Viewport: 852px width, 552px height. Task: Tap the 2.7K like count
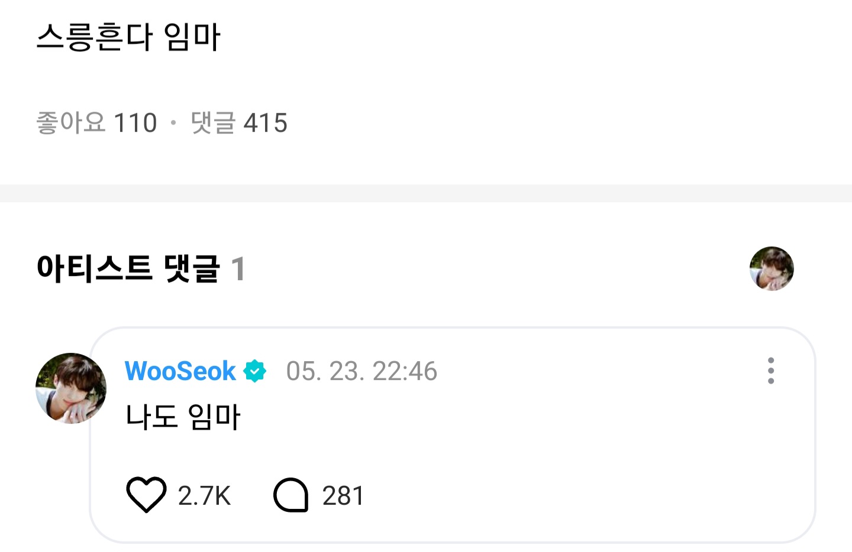[x=204, y=495]
